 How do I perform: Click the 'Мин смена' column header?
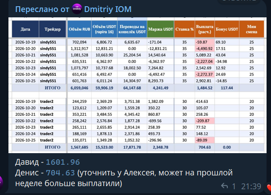click(251, 29)
